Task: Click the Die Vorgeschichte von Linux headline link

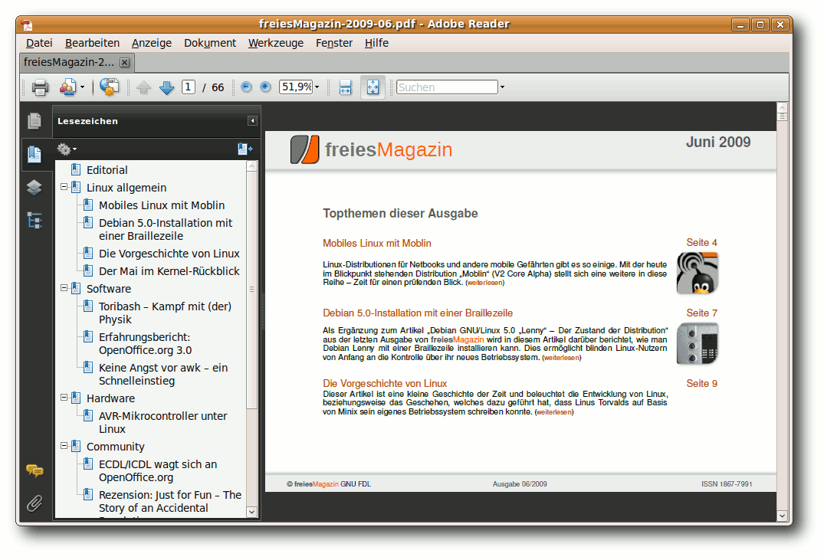Action: pos(385,384)
